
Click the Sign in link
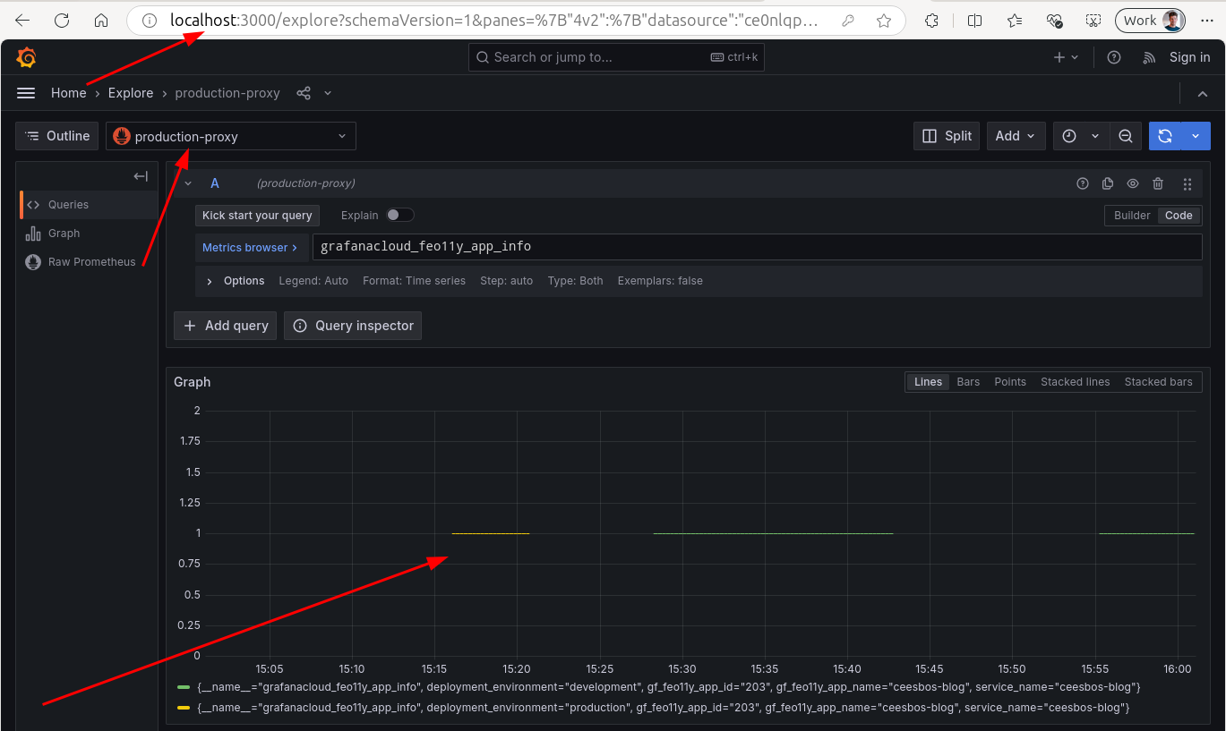[x=1189, y=57]
